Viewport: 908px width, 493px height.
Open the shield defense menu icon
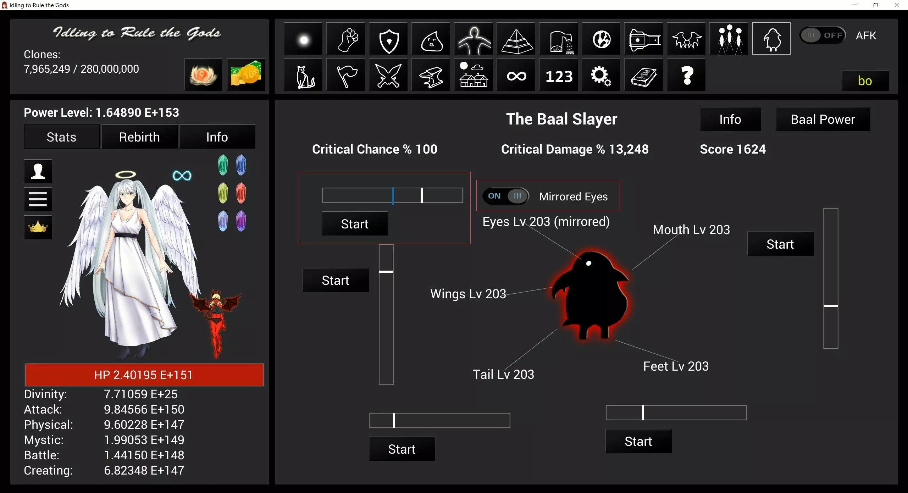tap(388, 39)
